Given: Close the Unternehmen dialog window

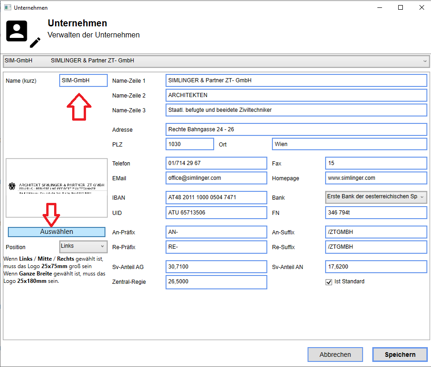Looking at the screenshot, I should [x=421, y=7].
